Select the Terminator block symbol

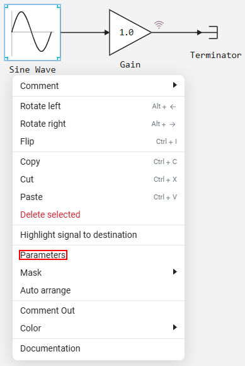[x=213, y=32]
